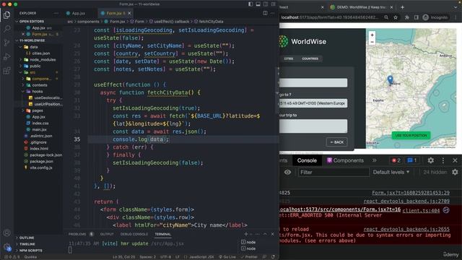Maximize the terminal panel with chevron
The height and width of the screenshot is (260, 462).
click(x=265, y=234)
